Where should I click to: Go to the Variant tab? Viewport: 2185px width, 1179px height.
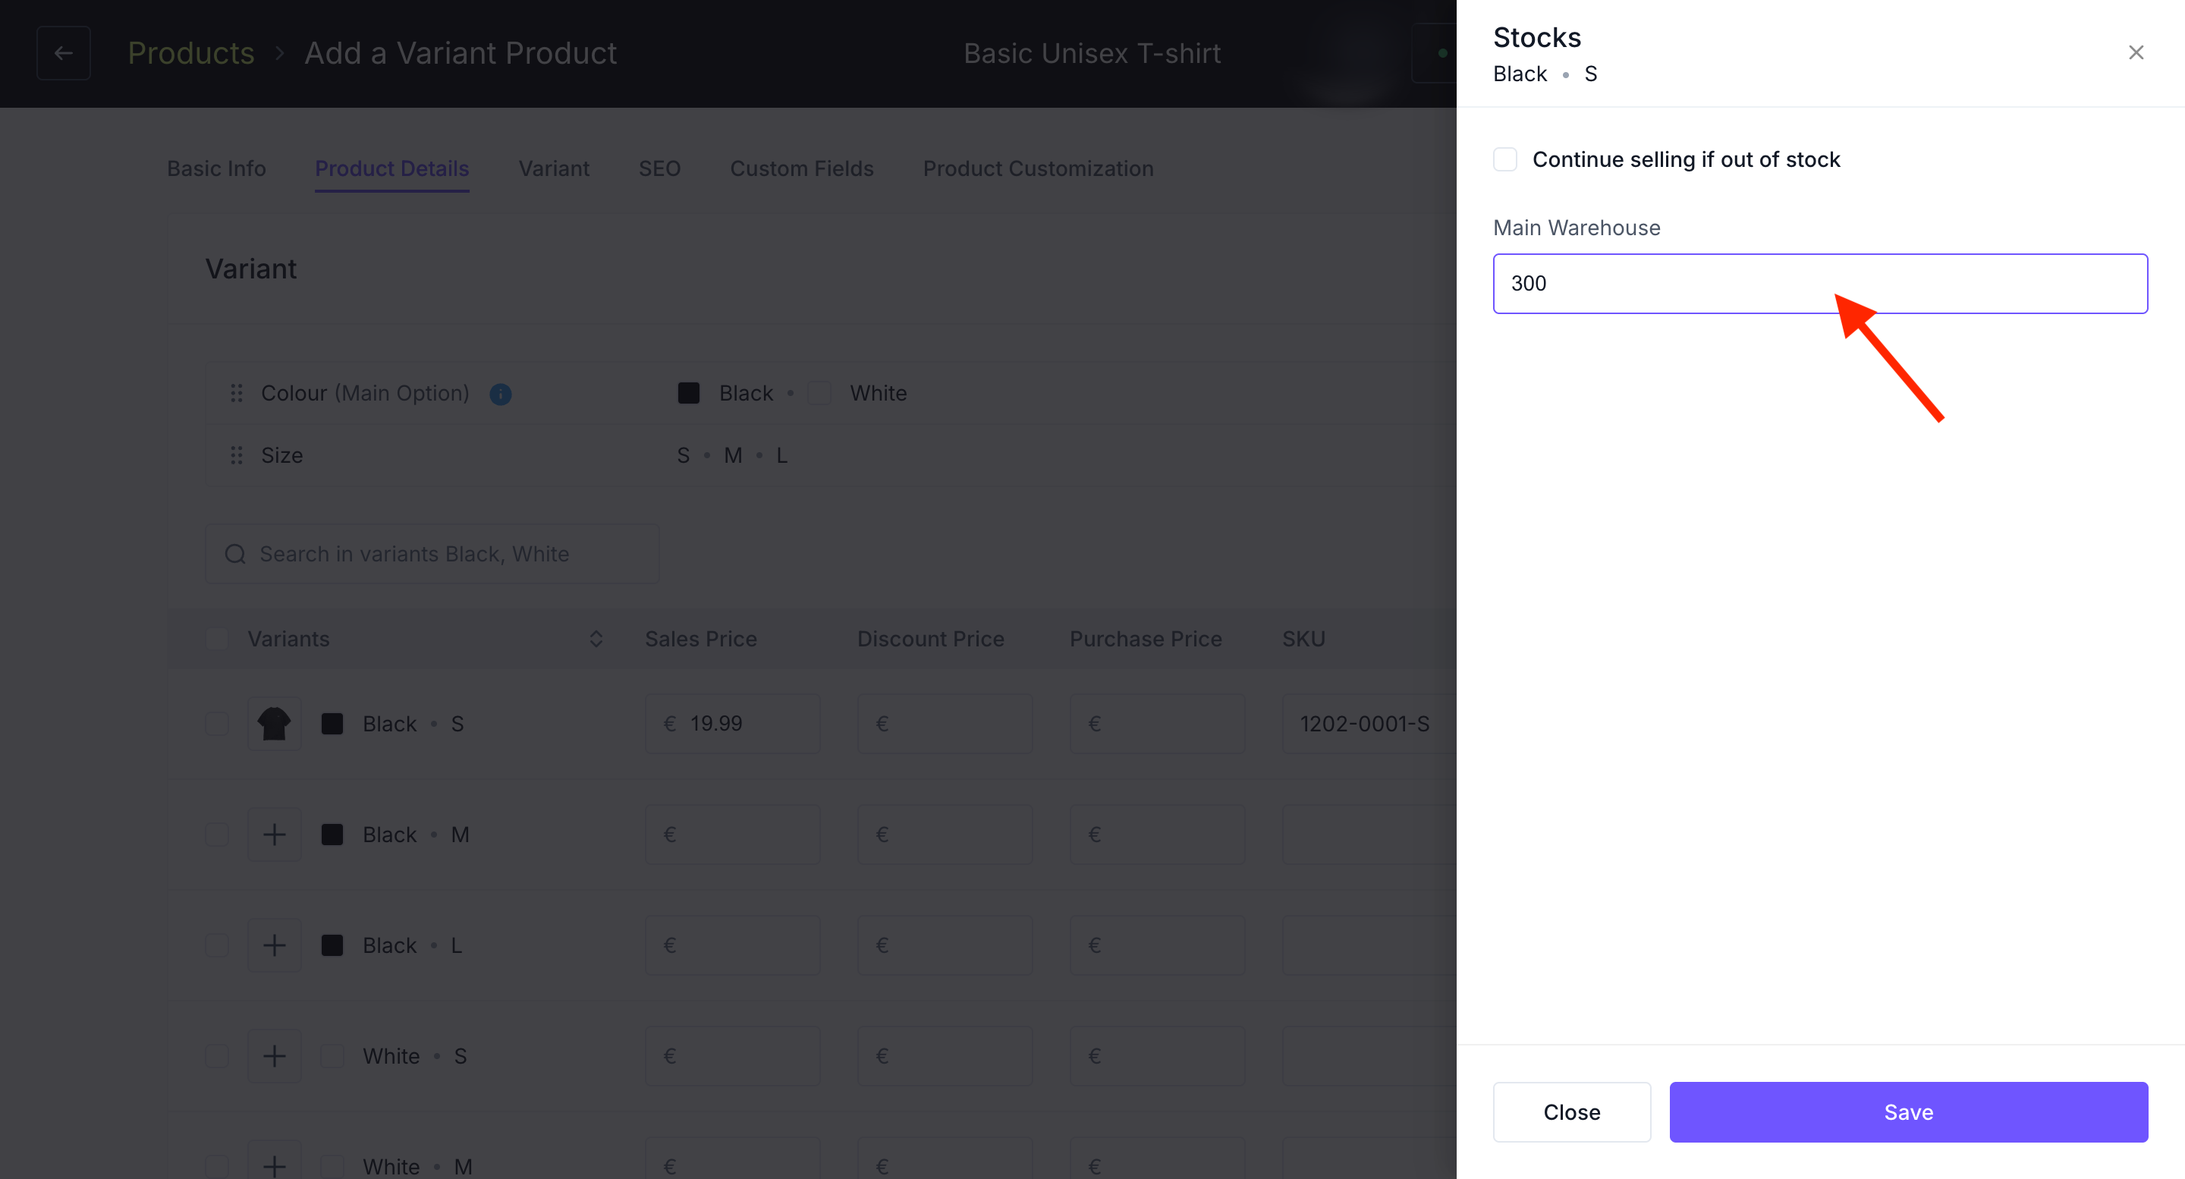[x=554, y=168]
